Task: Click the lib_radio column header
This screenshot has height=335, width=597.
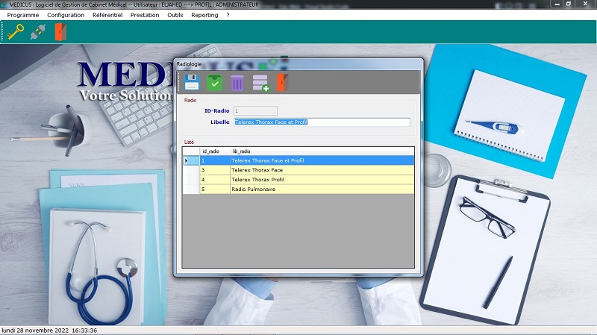Action: pos(322,151)
